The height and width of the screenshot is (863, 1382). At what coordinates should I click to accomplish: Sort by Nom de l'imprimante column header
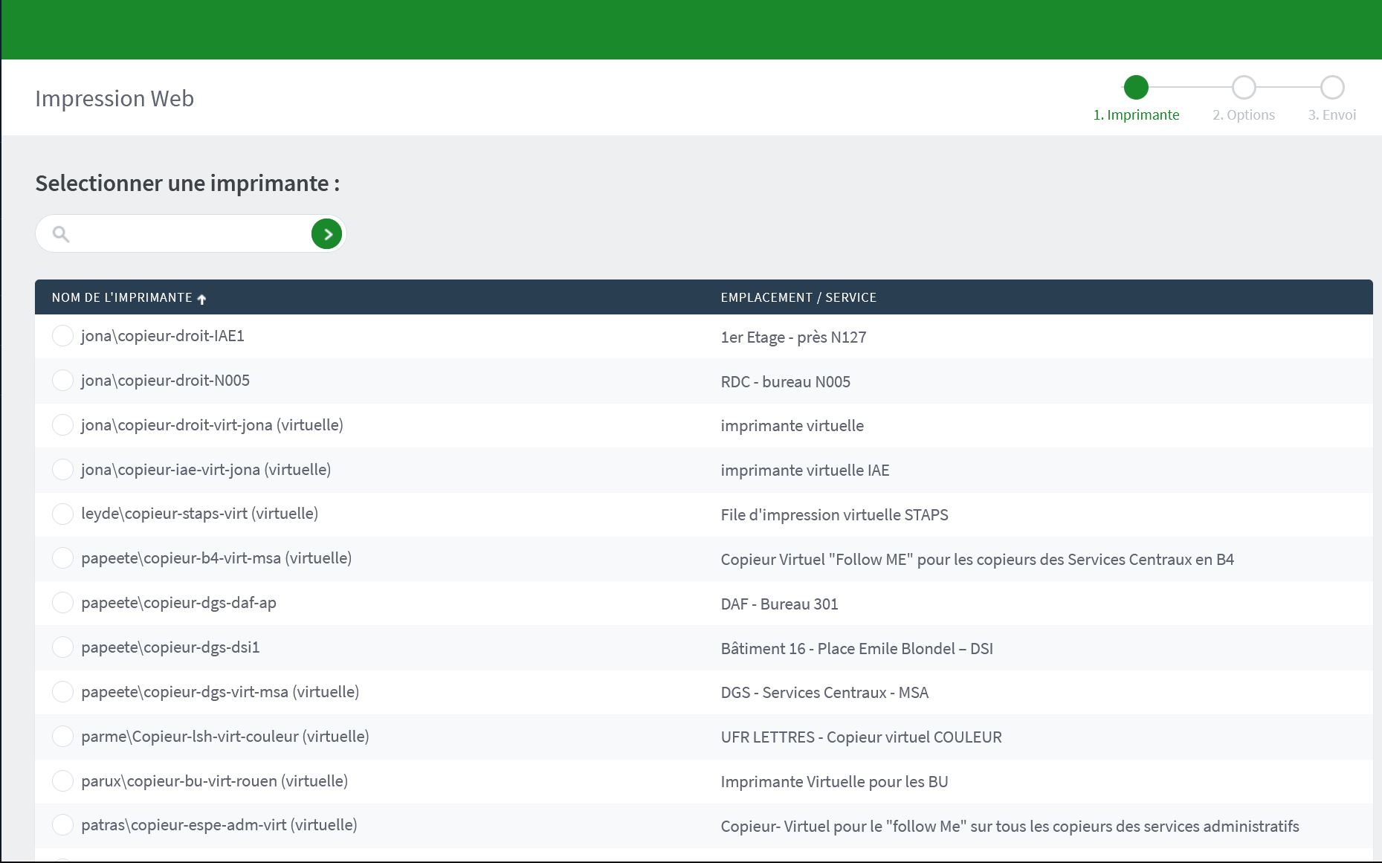(x=122, y=297)
